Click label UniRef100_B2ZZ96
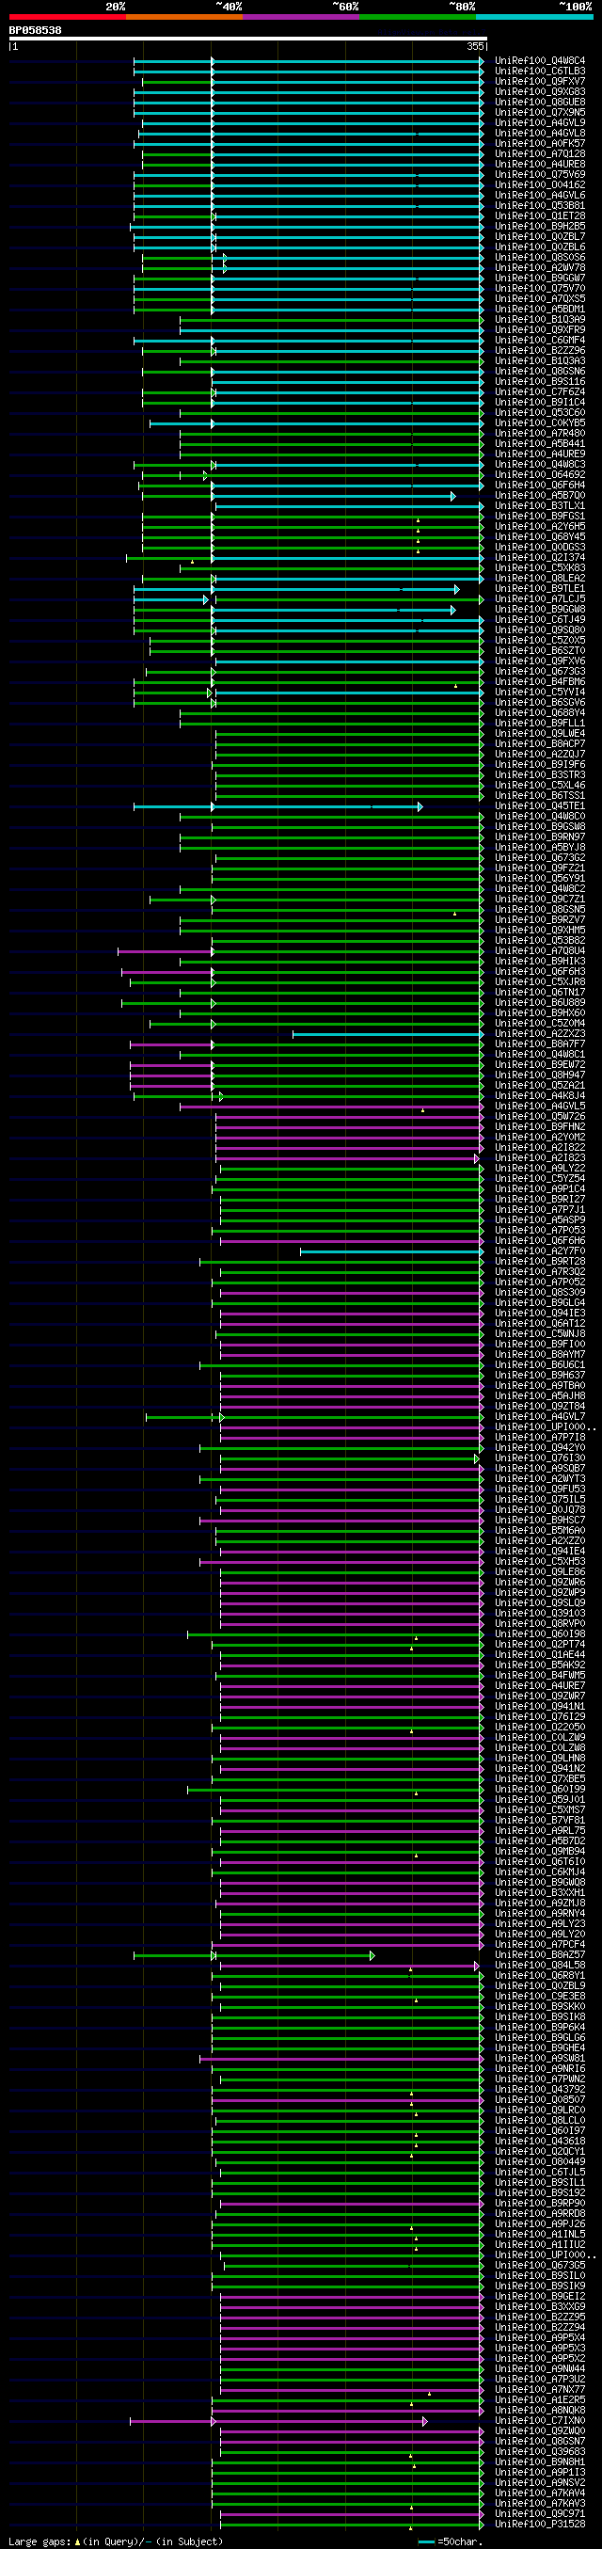The height and width of the screenshot is (2549, 602). pos(540,351)
